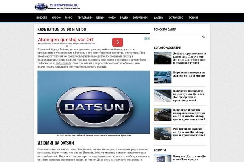Click the Клуб Datsun on-Do и mi-Do heading
This screenshot has height=162, width=244.
tap(62, 30)
